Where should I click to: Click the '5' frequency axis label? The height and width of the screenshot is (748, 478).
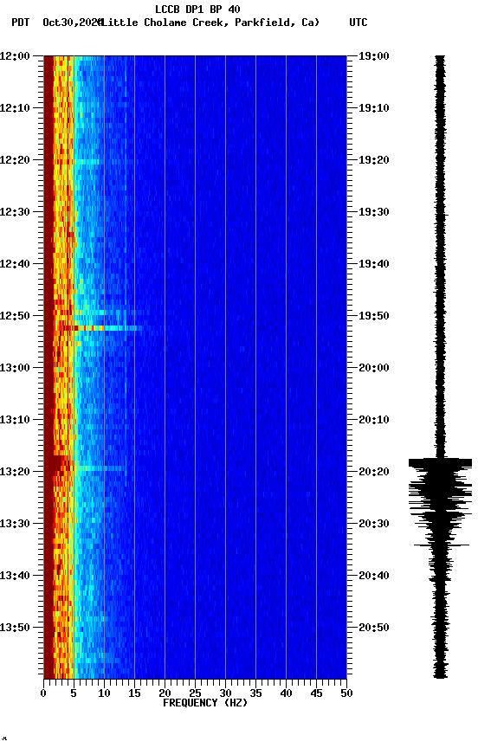[x=74, y=694]
